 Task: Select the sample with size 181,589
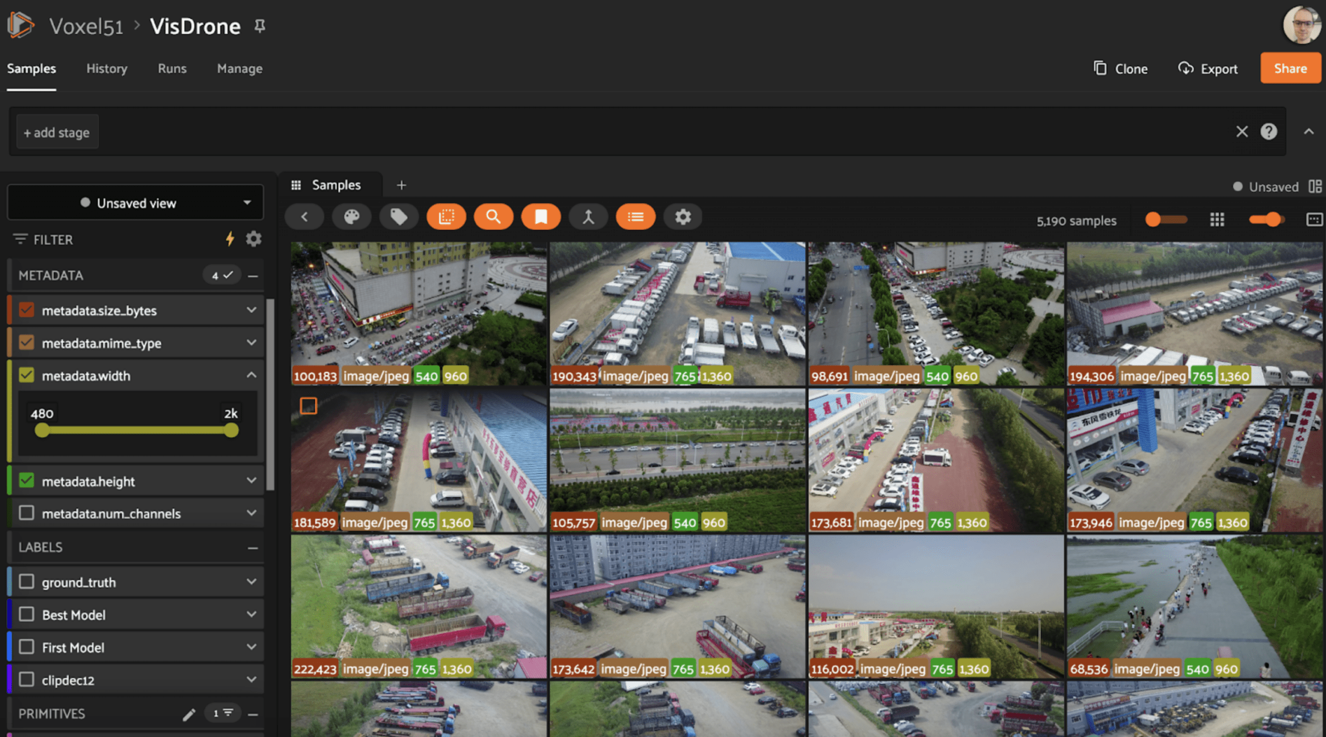click(x=308, y=406)
